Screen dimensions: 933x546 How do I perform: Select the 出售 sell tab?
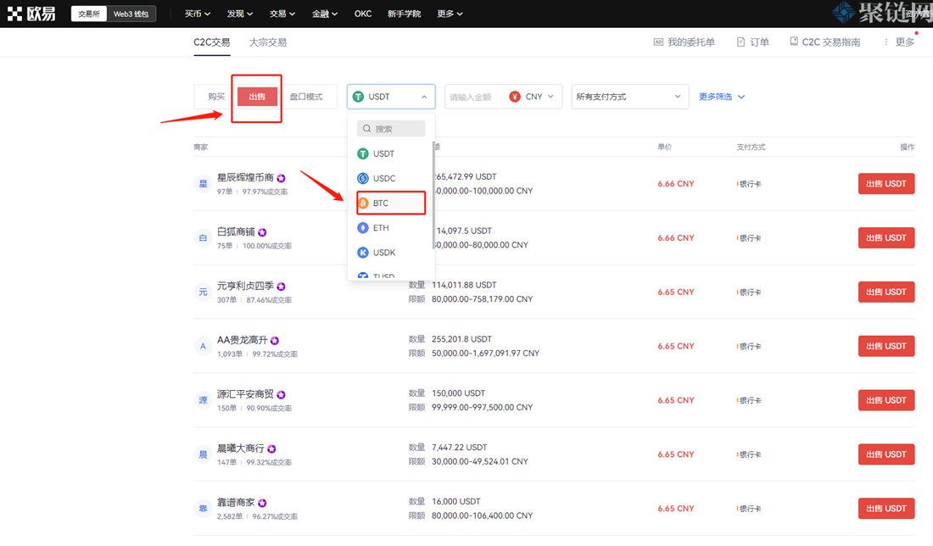pos(257,97)
